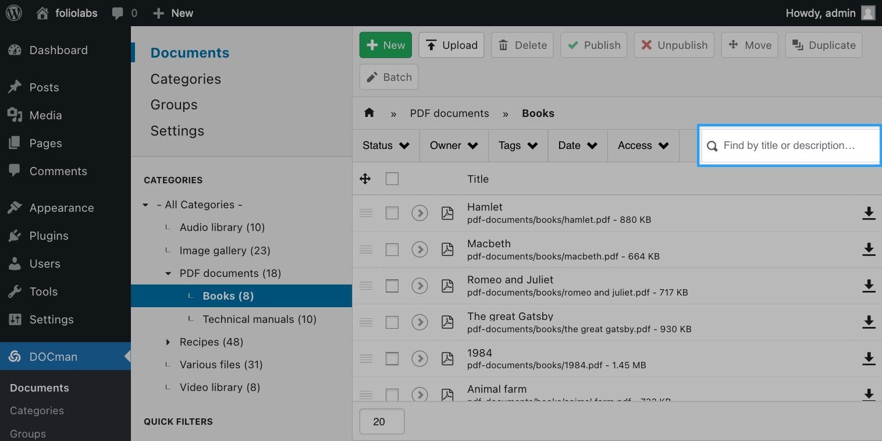Toggle publish status circle for Hamlet
Screen dimensions: 882x441
[419, 213]
